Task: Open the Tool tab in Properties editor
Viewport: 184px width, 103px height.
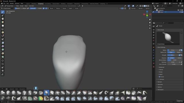Action: (x=154, y=27)
